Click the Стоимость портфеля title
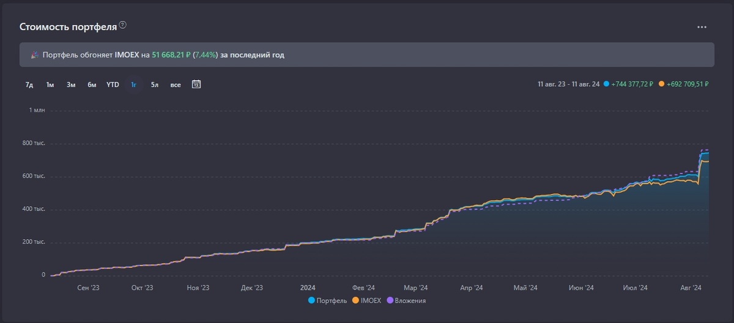Screen dimensions: 734x323 click(68, 26)
